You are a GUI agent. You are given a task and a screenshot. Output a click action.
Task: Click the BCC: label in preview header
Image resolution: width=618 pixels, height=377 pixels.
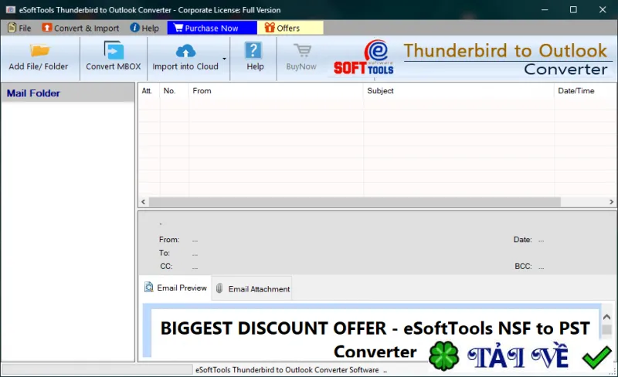click(x=523, y=267)
